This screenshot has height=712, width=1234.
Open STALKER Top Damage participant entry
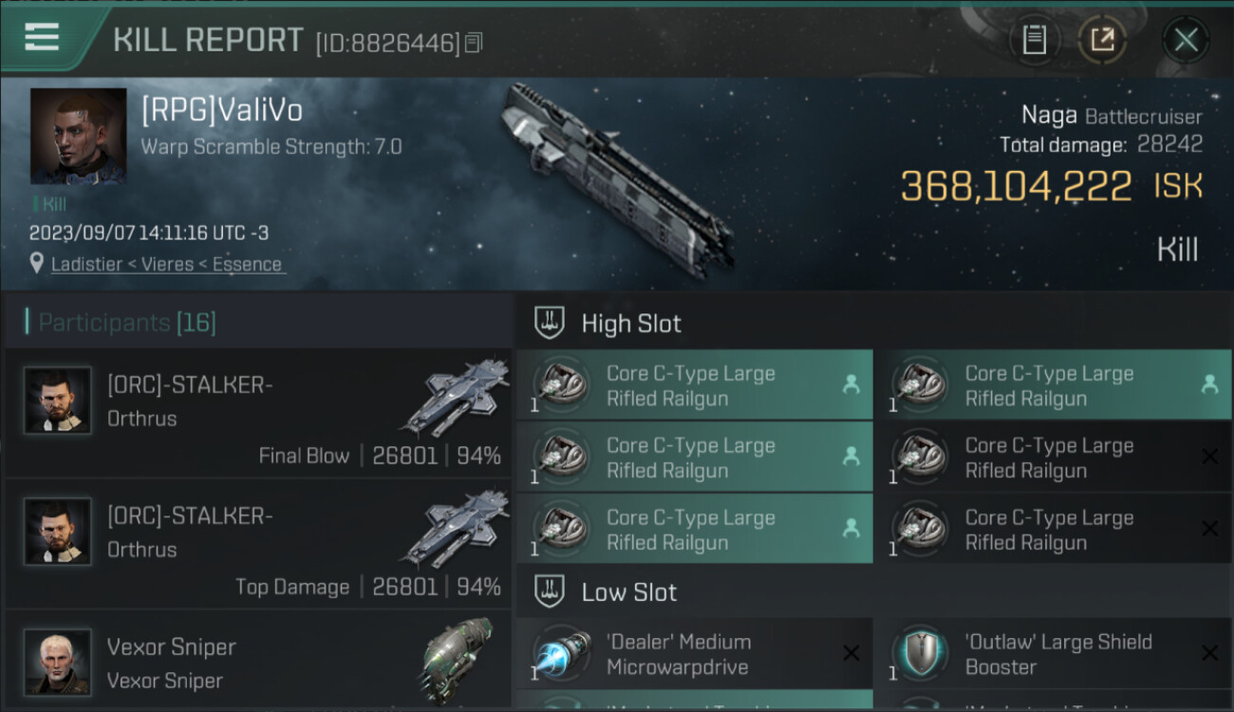tap(258, 543)
